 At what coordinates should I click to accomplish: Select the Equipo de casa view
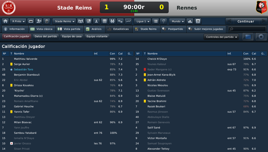pyautogui.click(x=72, y=36)
